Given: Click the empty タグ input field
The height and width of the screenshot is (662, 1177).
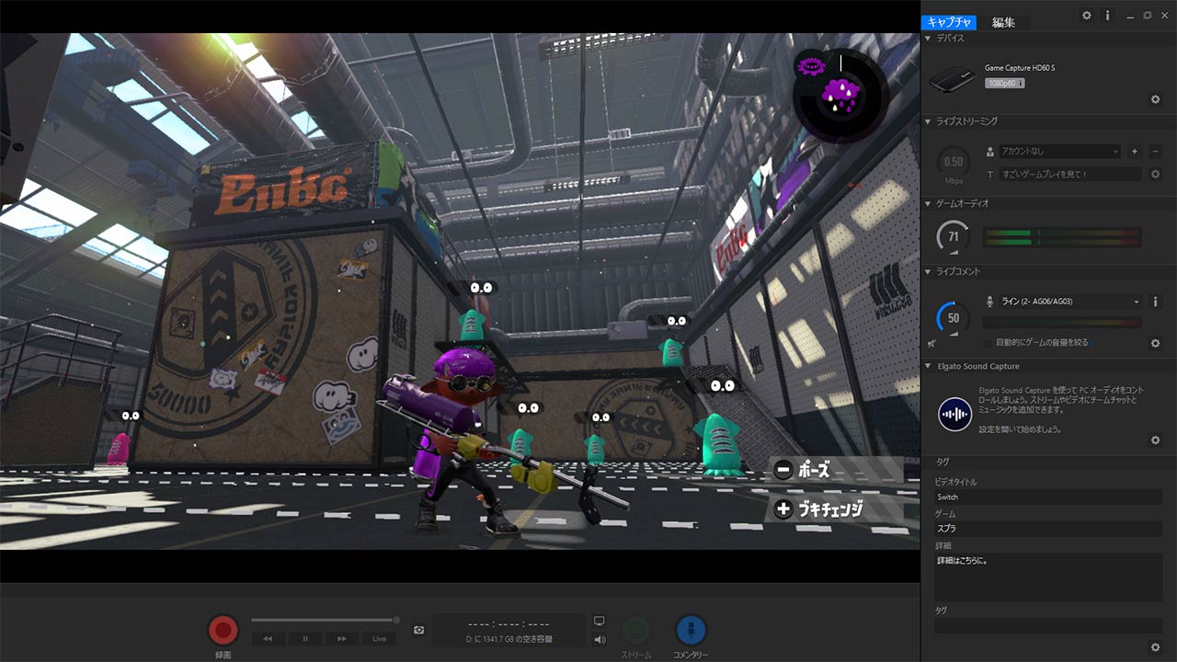Looking at the screenshot, I should pyautogui.click(x=1048, y=625).
